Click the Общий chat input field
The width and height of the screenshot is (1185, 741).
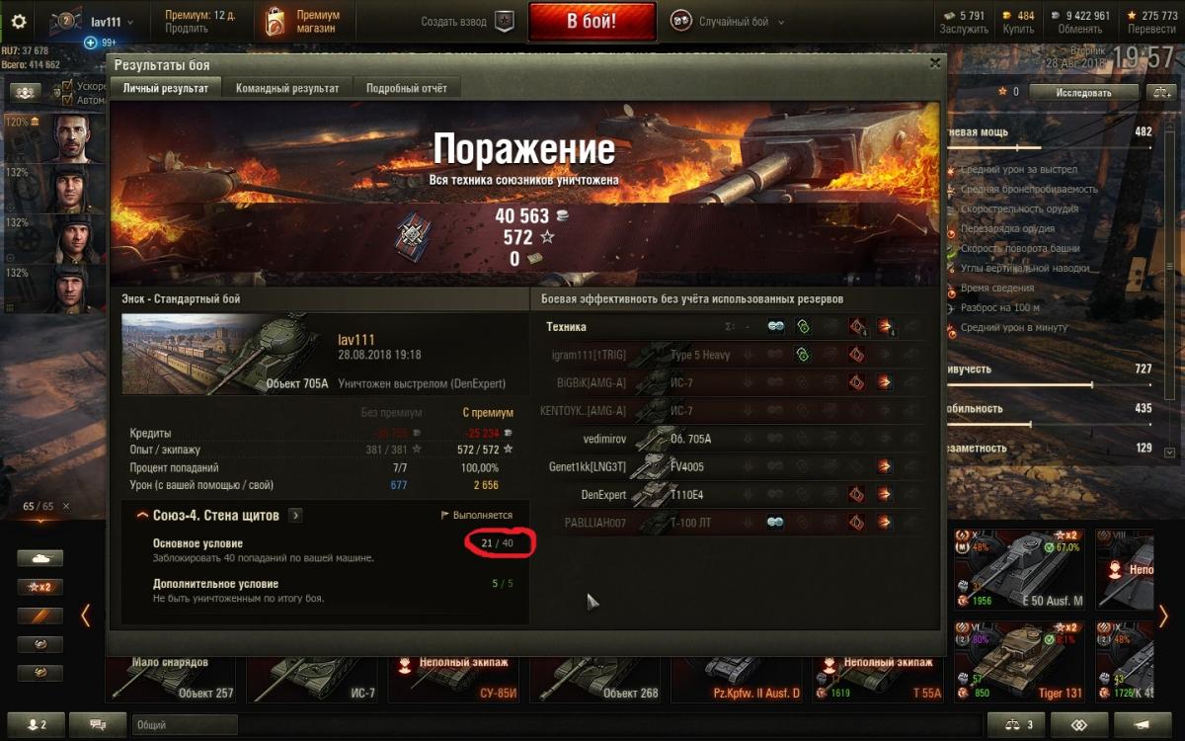click(x=185, y=724)
